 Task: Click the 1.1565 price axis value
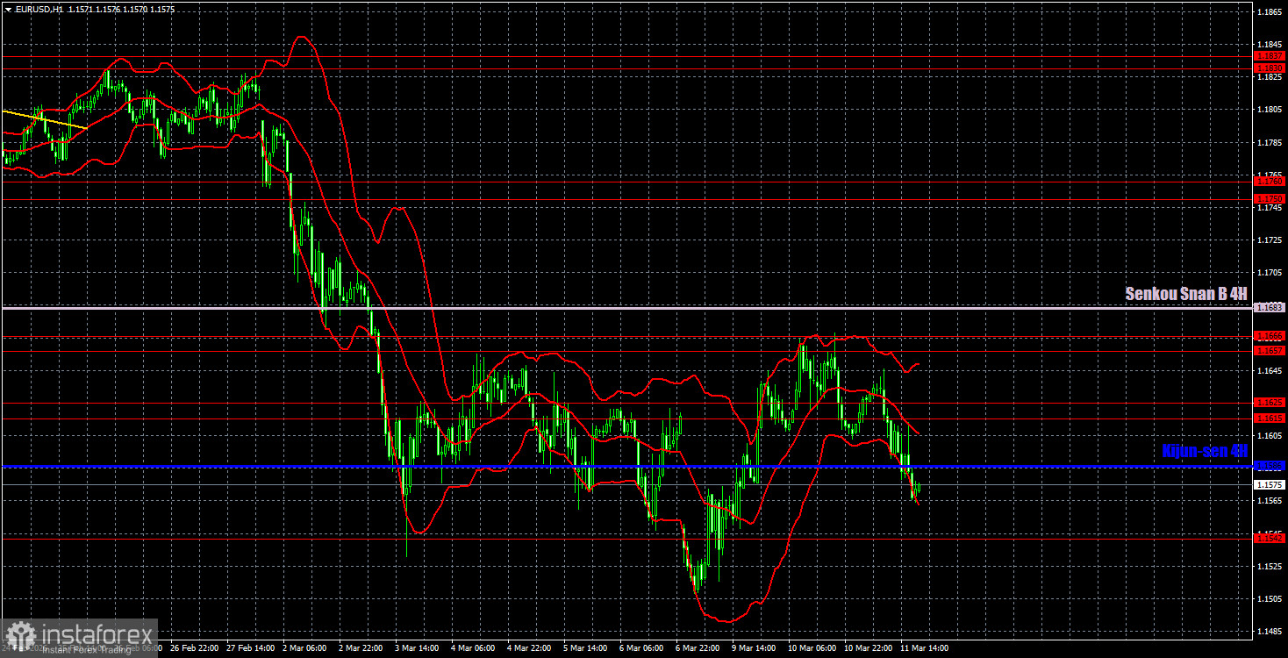(x=1270, y=501)
